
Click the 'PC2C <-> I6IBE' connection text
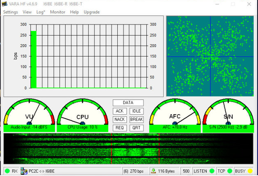[41, 171]
